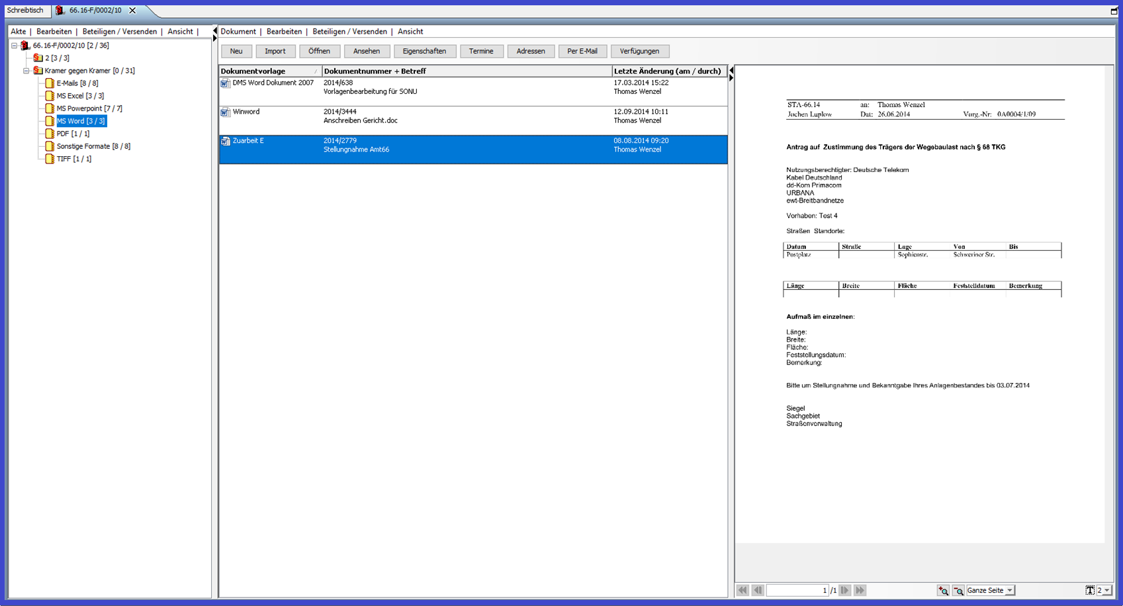This screenshot has width=1123, height=606.
Task: Open the Ganze Seite zoom dropdown
Action: coord(1009,590)
